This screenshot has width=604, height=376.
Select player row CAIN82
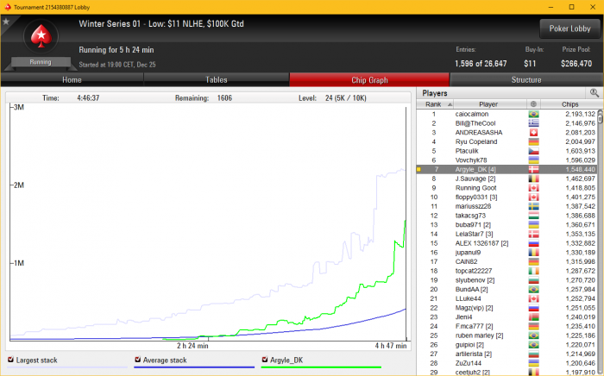click(x=507, y=261)
